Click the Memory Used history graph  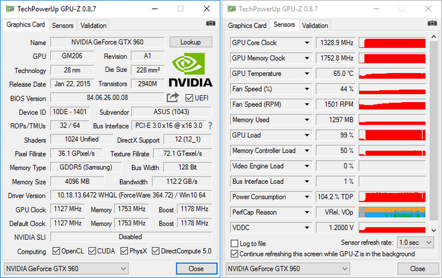click(392, 120)
